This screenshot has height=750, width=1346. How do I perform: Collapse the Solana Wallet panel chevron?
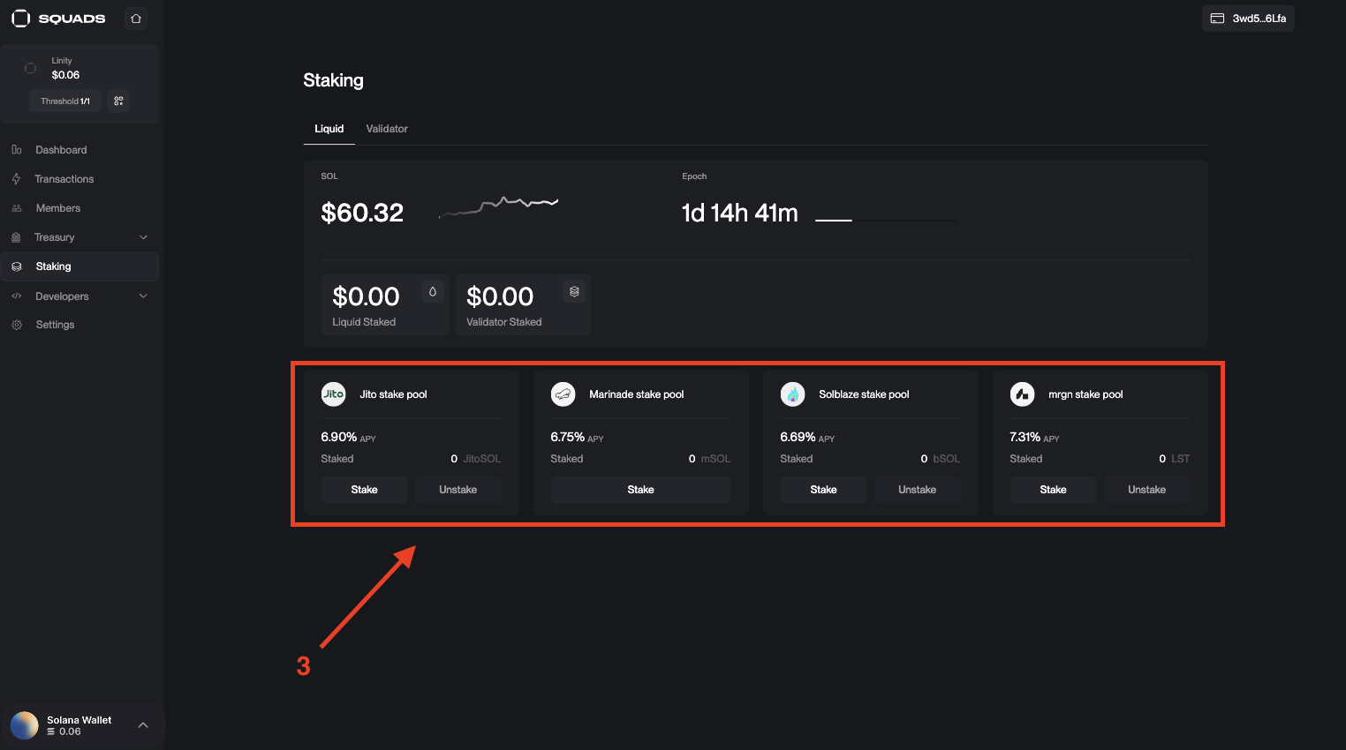click(x=143, y=724)
